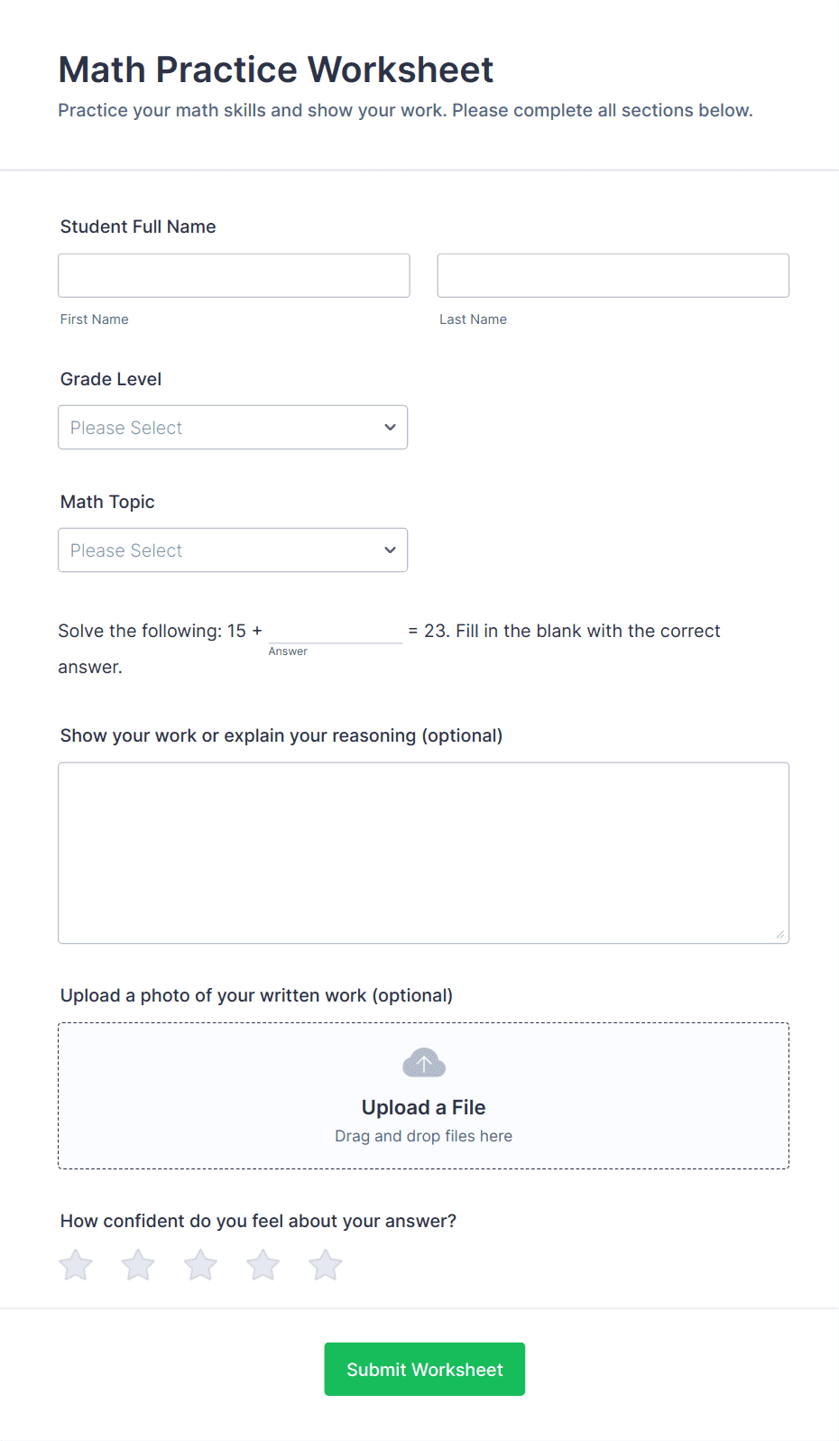Select the first confidence star
The width and height of the screenshot is (839, 1441).
click(76, 1264)
